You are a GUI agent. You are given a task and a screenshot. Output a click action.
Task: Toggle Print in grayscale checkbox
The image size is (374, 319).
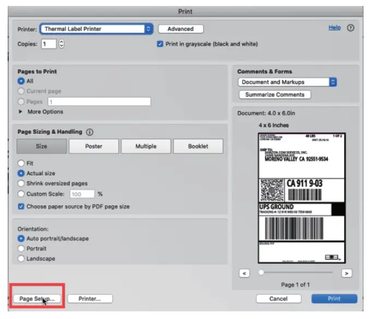pyautogui.click(x=160, y=44)
